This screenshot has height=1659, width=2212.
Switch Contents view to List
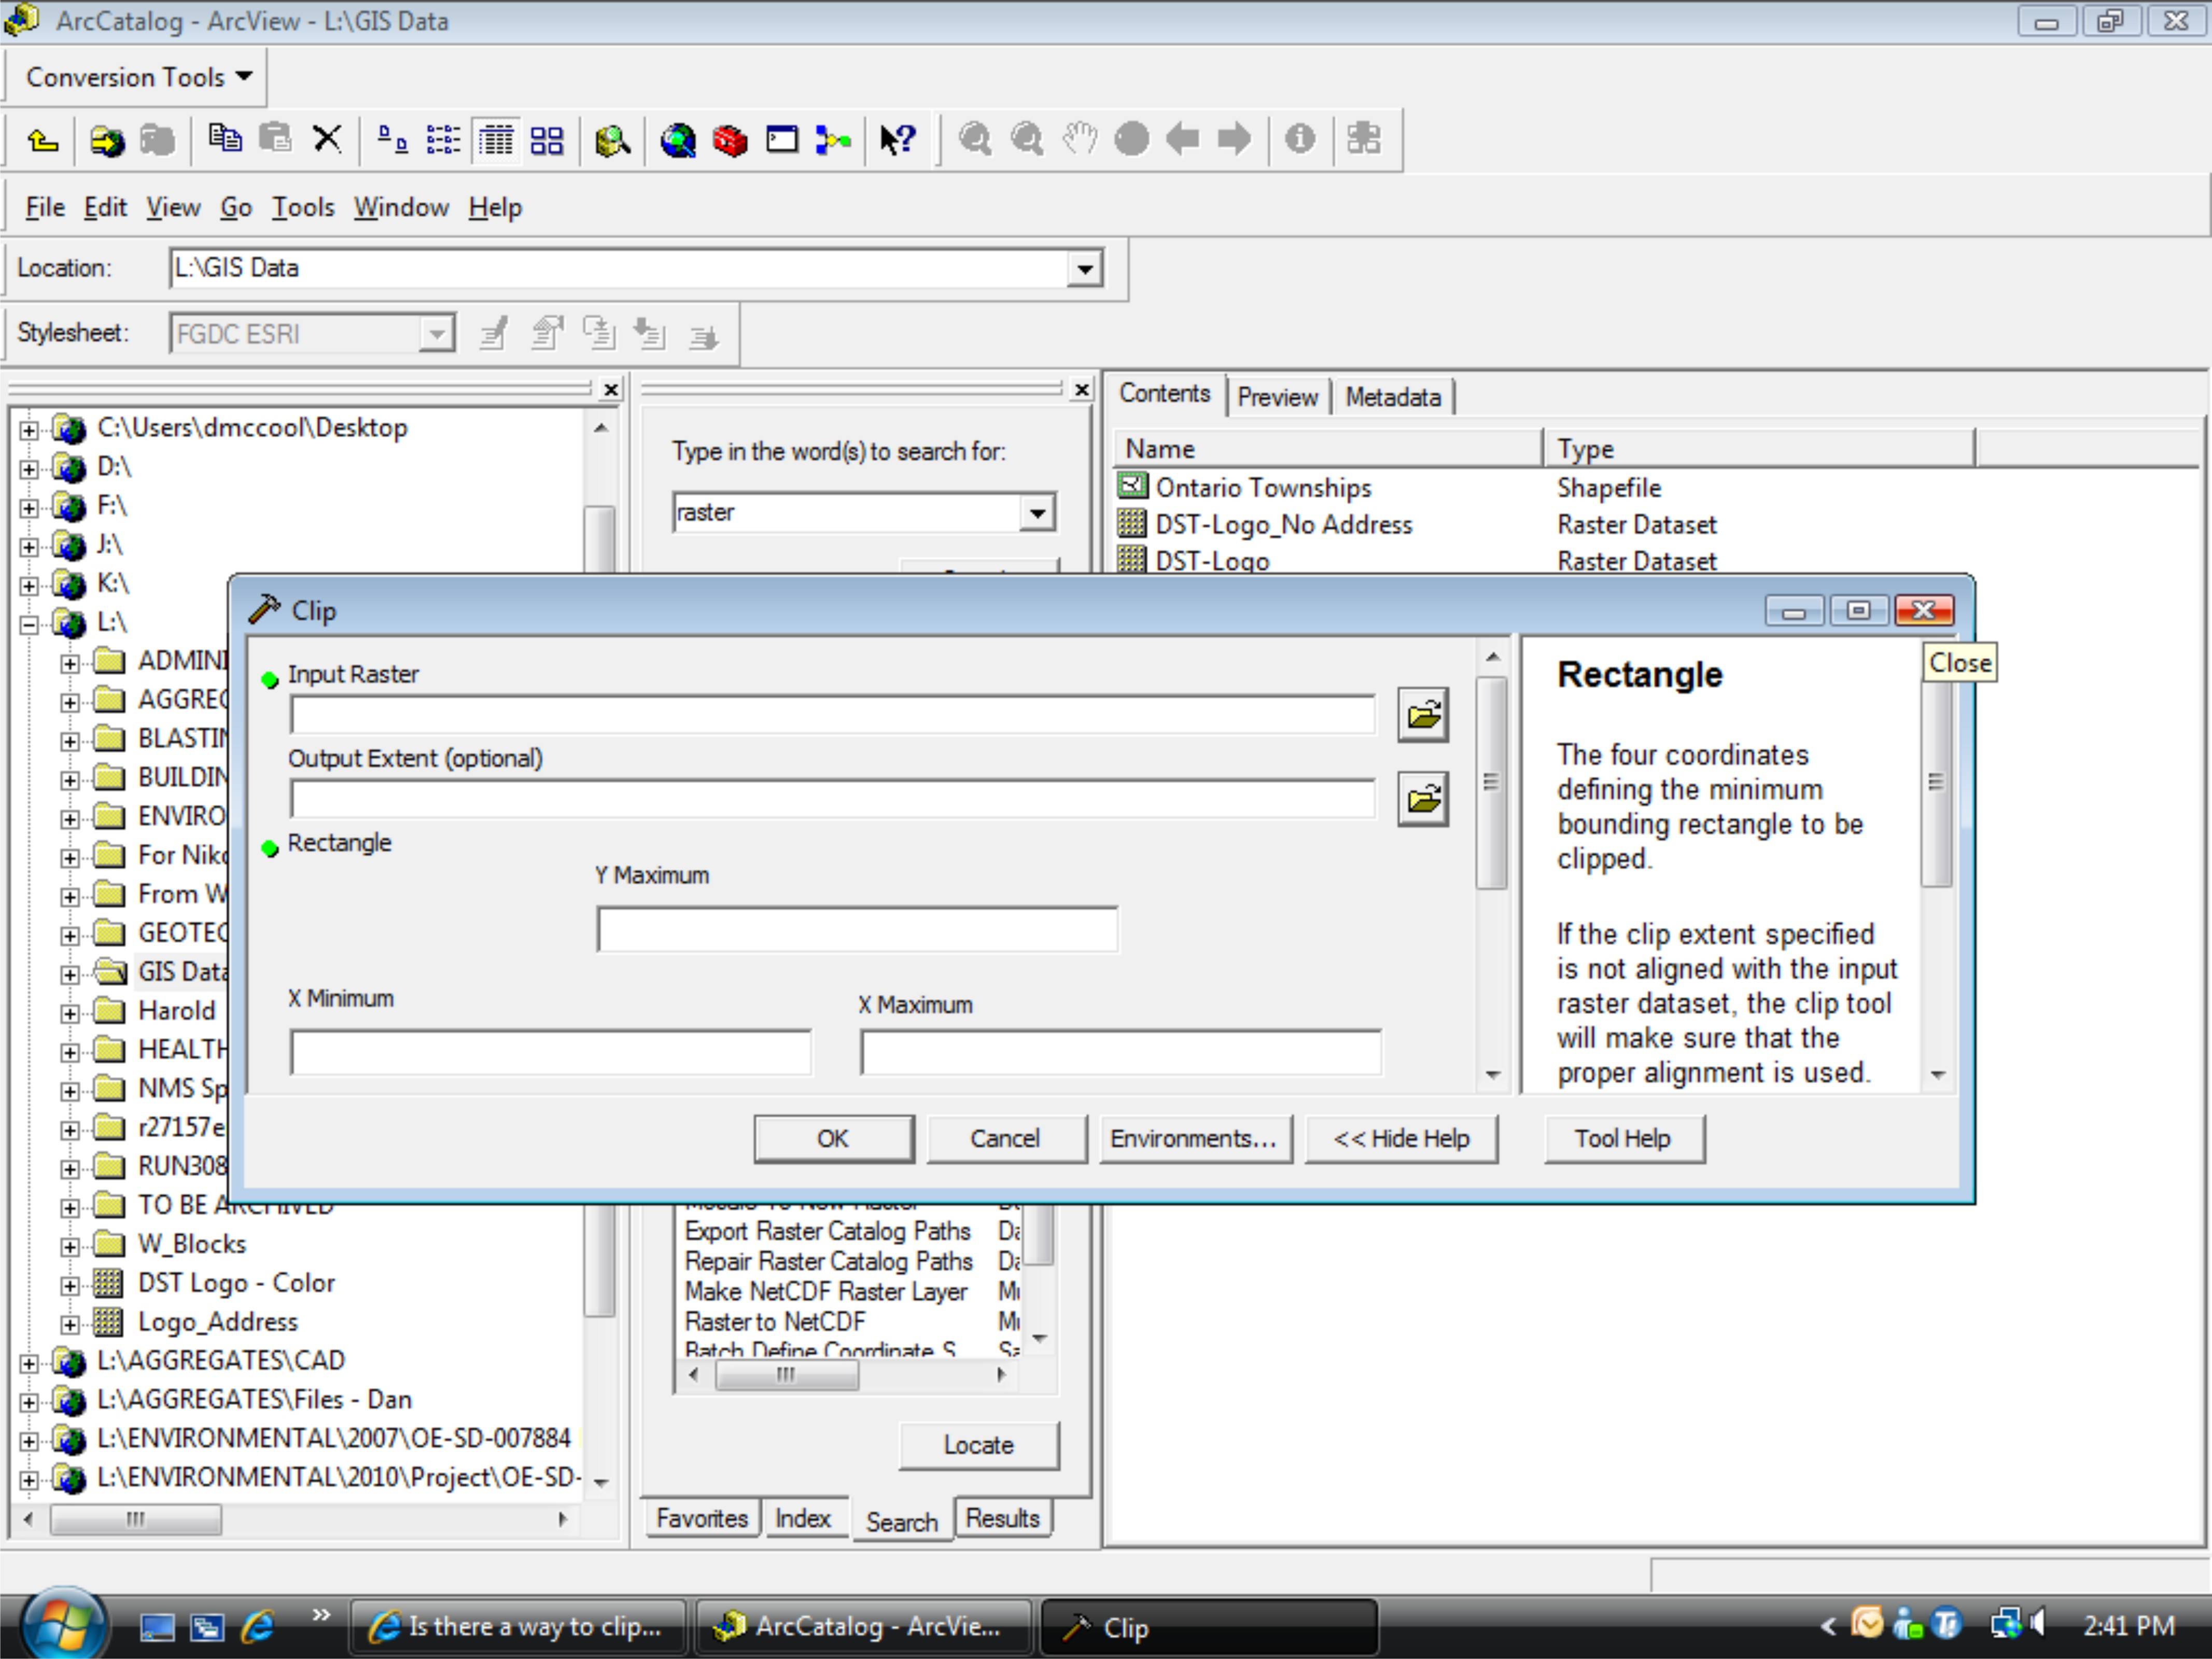click(x=443, y=139)
